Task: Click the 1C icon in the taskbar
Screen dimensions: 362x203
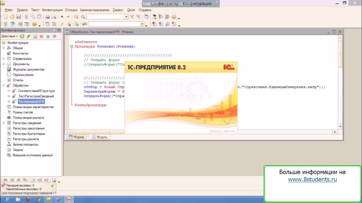Action: (x=69, y=199)
